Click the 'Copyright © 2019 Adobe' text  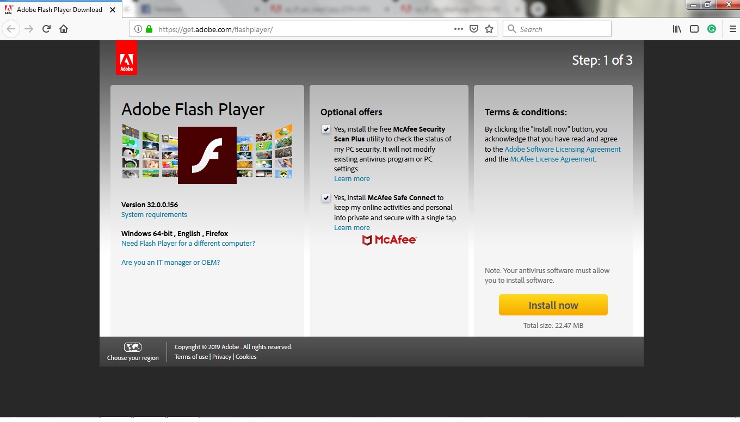click(233, 347)
